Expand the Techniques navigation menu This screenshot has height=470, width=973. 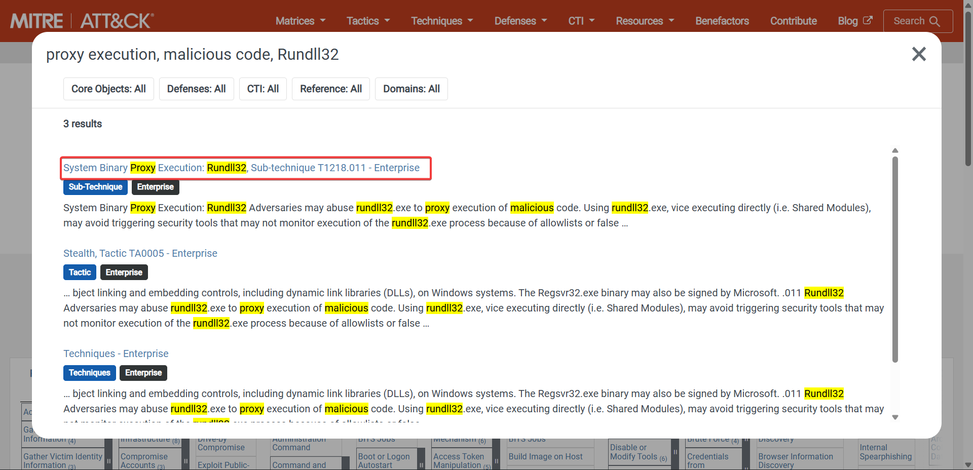pos(442,21)
